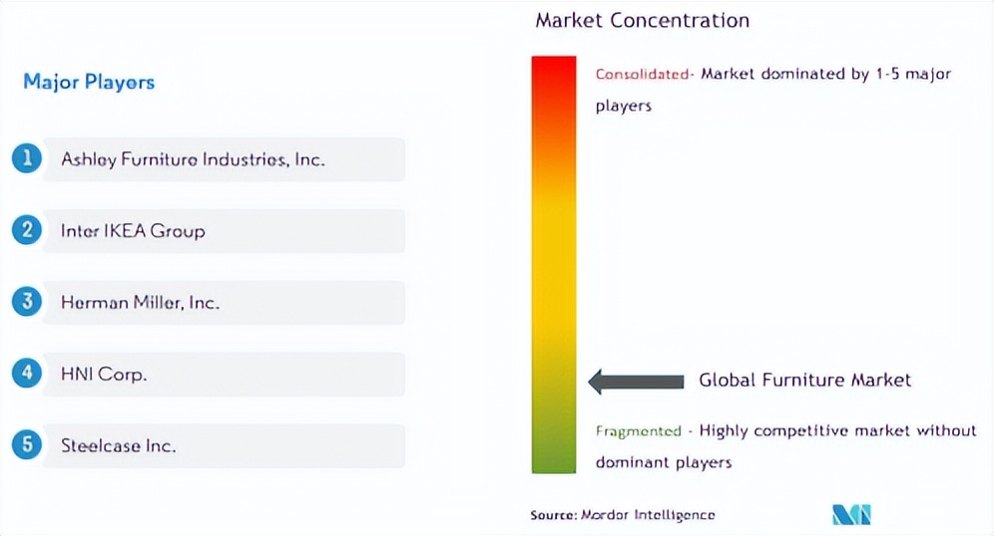
Task: Click the Mordor Intelligence logo icon
Action: [x=851, y=514]
